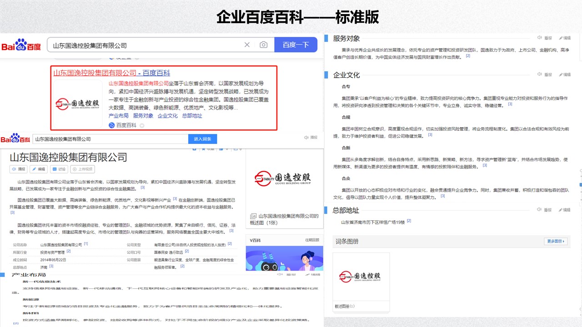Open 山东国逸控股集团有限公司 - 百度百科 search result
582x327 pixels.
point(112,73)
